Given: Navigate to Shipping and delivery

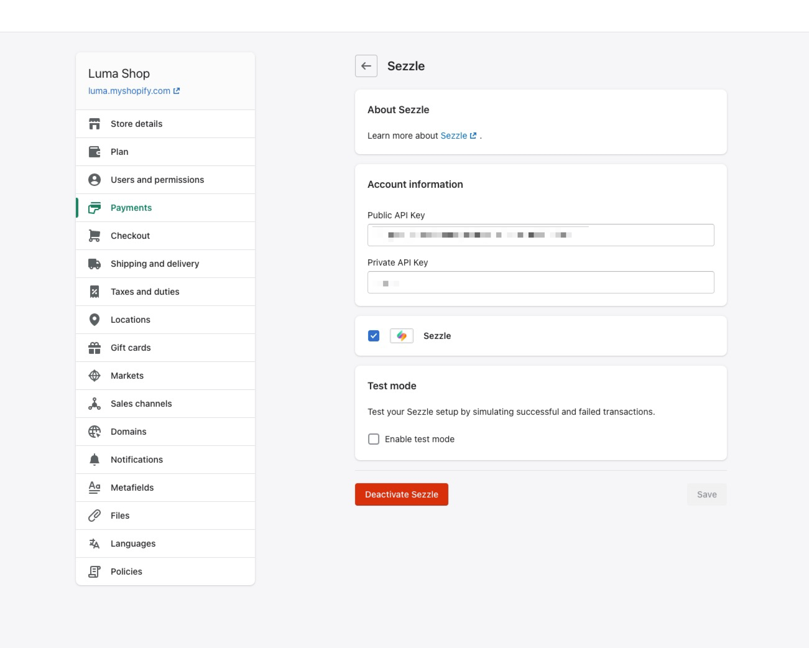Looking at the screenshot, I should (165, 264).
